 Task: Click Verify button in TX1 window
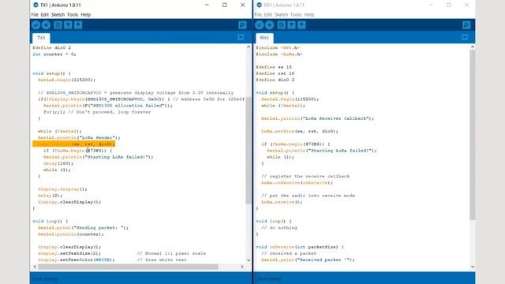coord(36,24)
